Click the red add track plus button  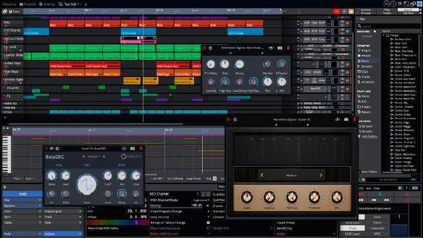[x=337, y=12]
